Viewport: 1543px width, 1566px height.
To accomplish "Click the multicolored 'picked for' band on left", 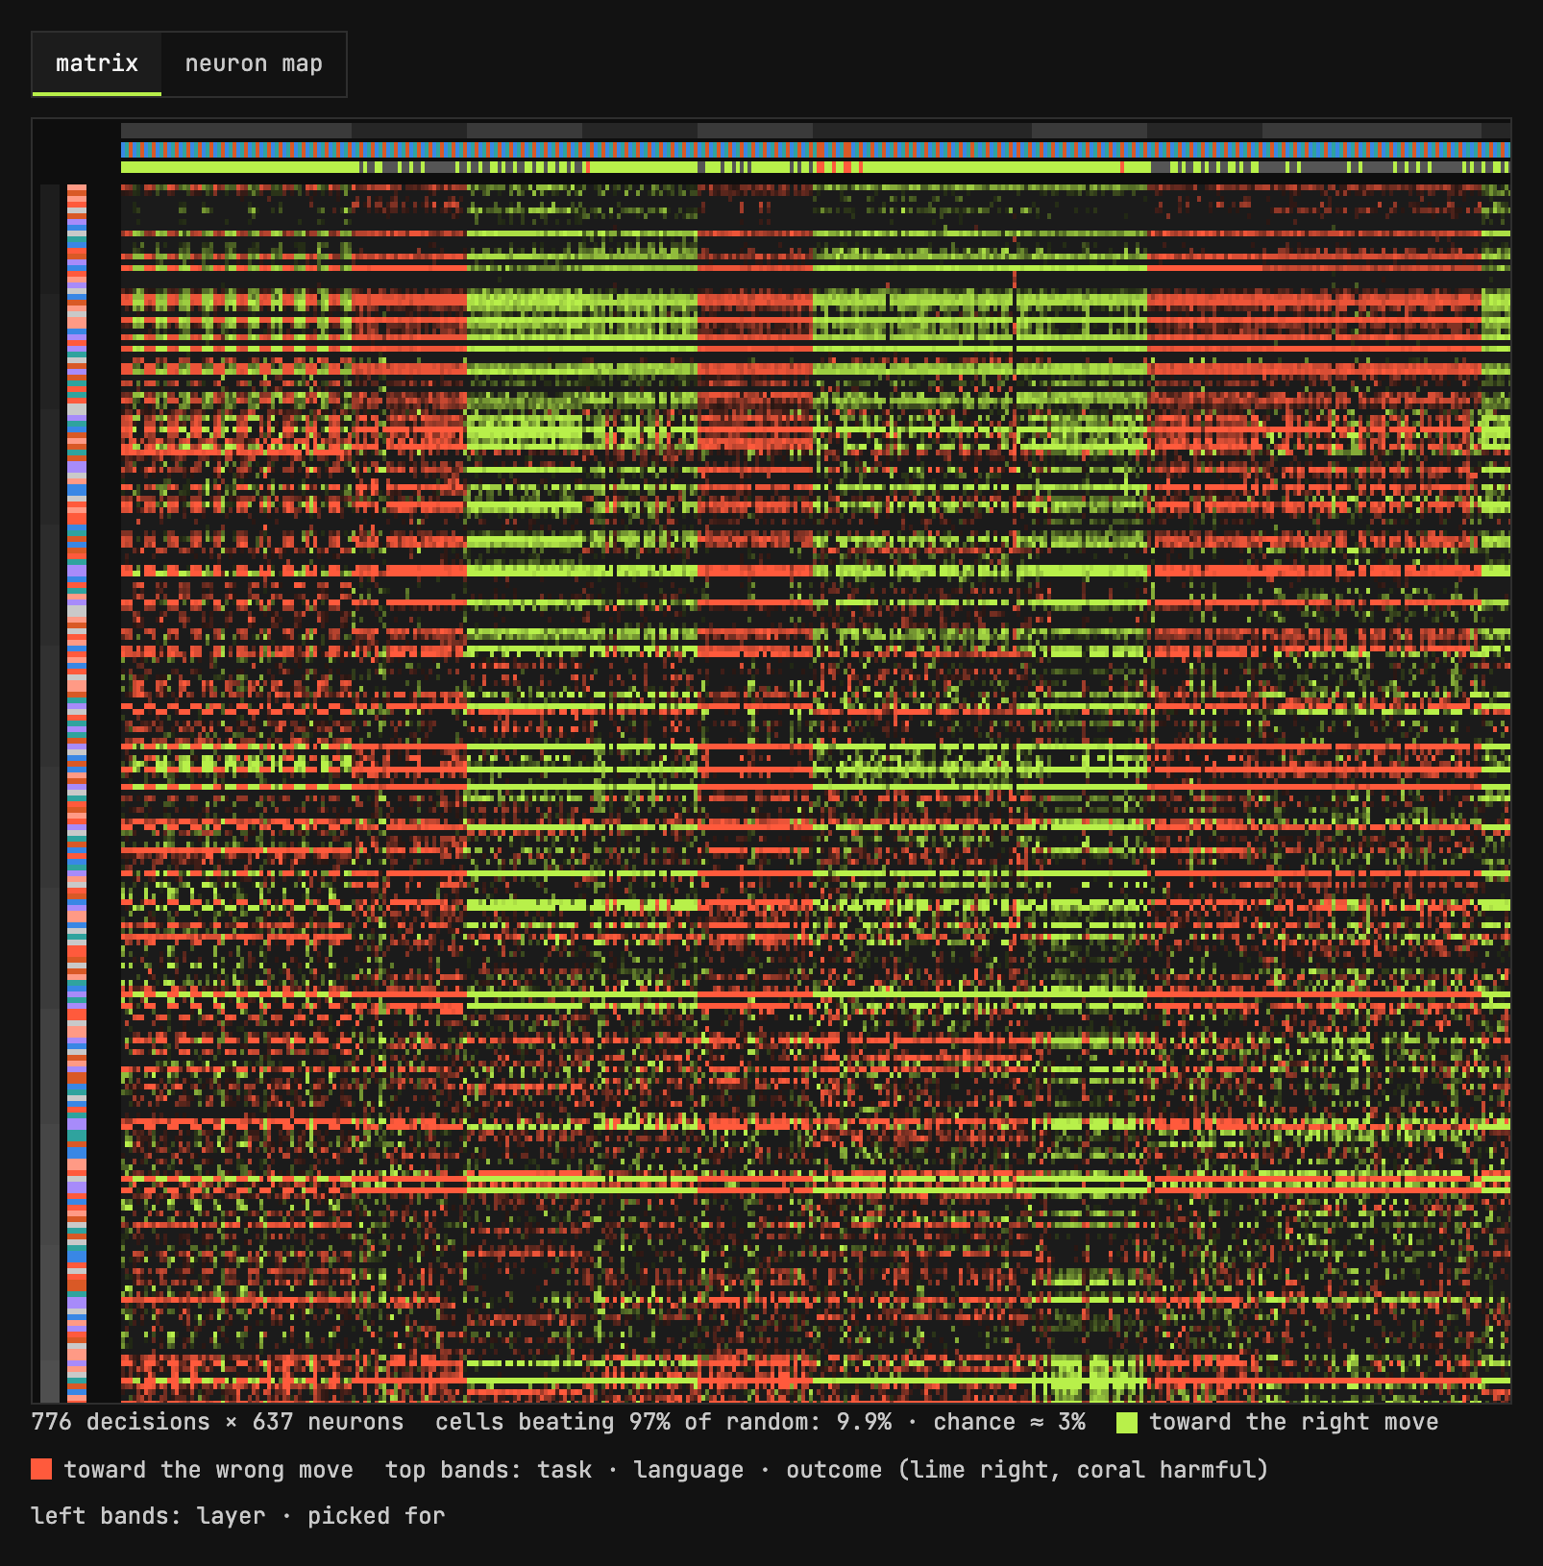I will coord(77,794).
